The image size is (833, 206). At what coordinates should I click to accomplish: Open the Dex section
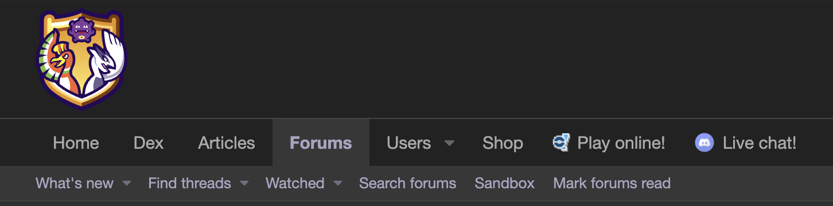[149, 142]
